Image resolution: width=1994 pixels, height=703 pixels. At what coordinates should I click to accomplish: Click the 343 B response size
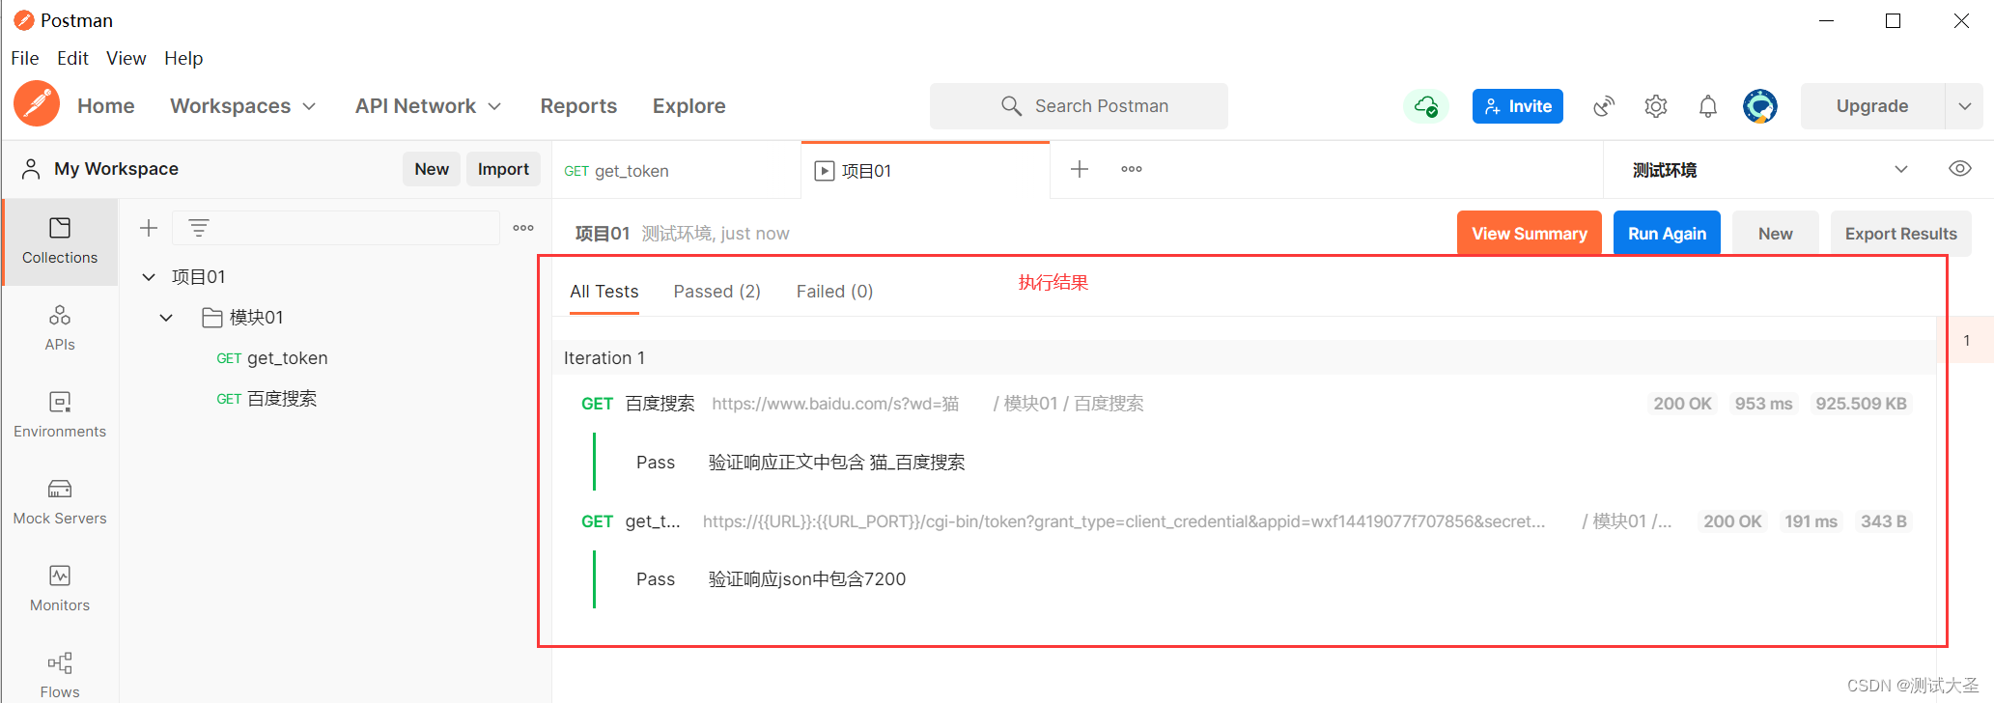click(x=1884, y=521)
